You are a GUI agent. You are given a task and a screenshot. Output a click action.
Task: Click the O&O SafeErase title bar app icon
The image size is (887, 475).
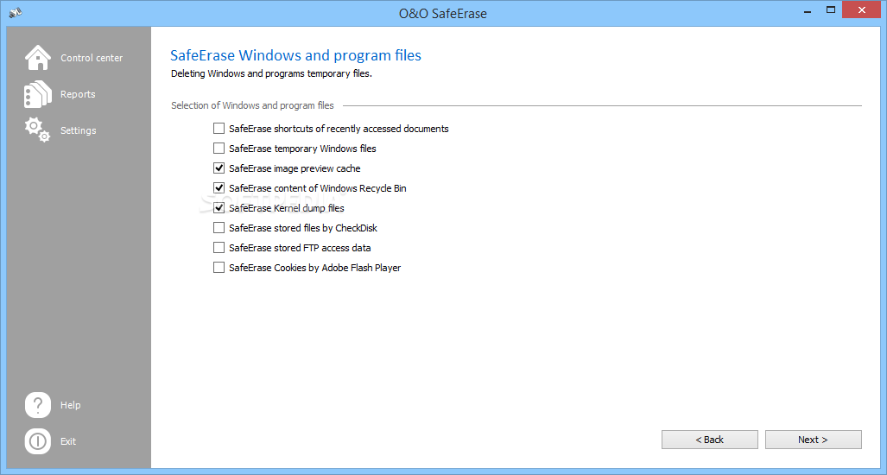(16, 11)
